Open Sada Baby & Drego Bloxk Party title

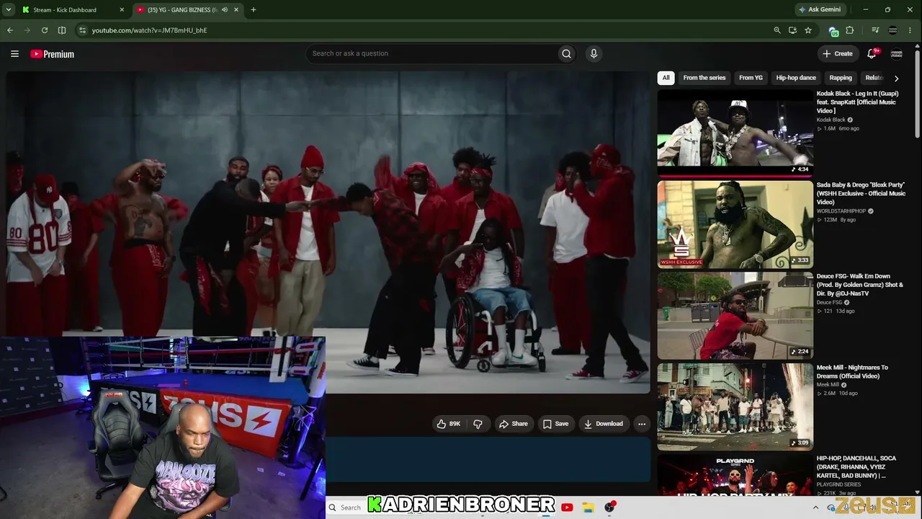tap(861, 193)
